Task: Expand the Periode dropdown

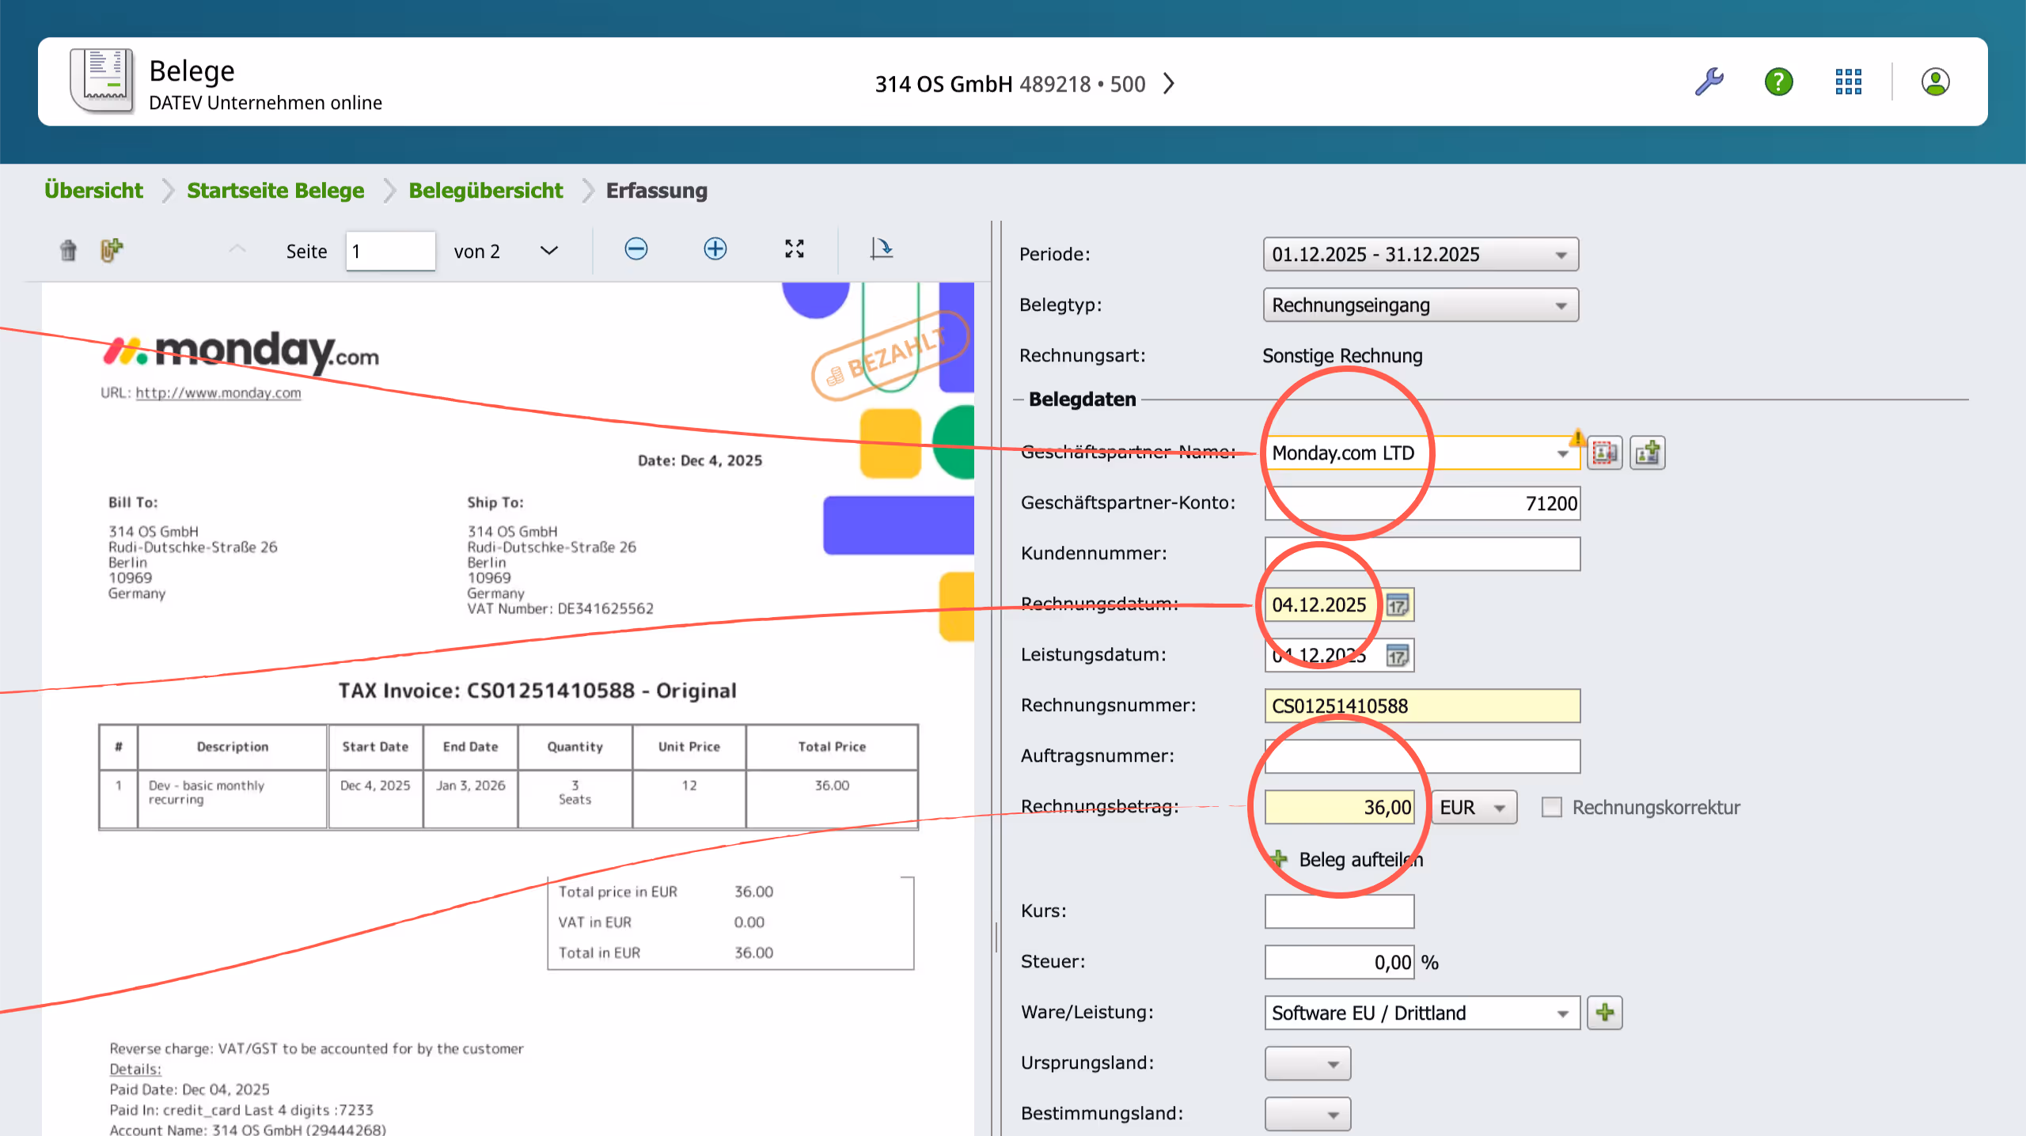Action: 1561,255
